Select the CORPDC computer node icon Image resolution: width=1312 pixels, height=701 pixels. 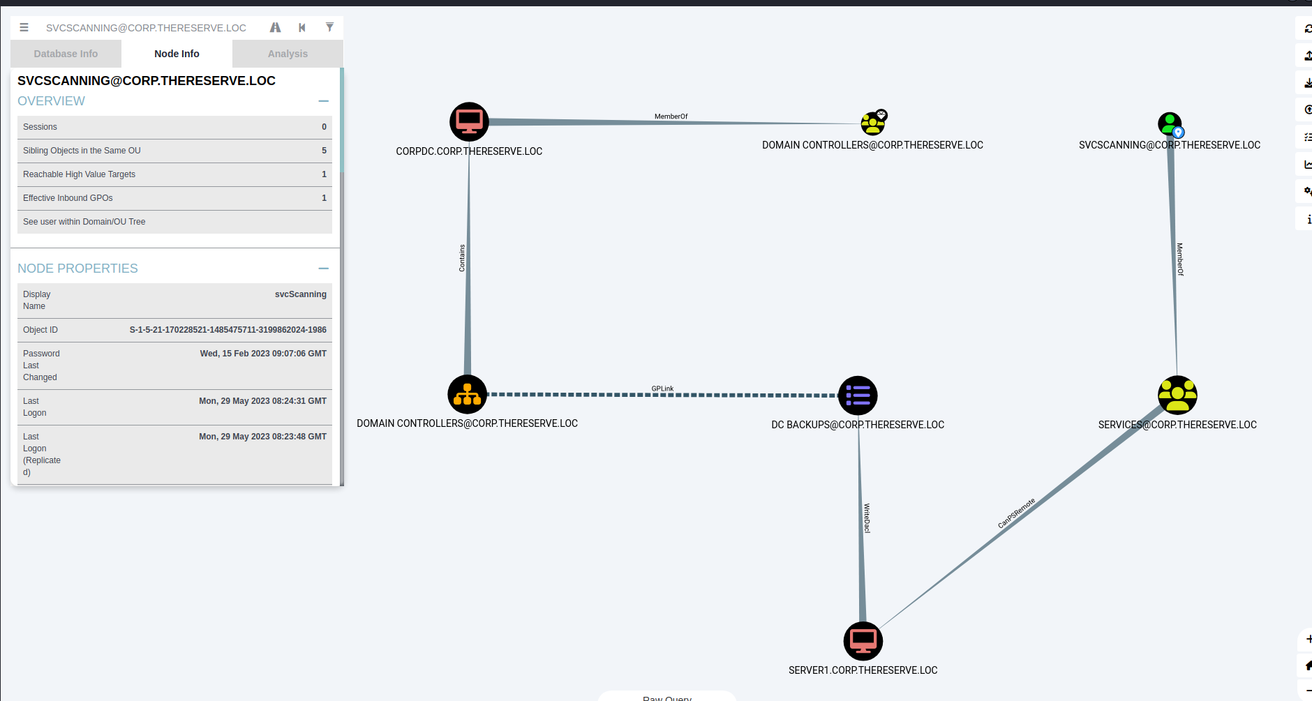469,122
